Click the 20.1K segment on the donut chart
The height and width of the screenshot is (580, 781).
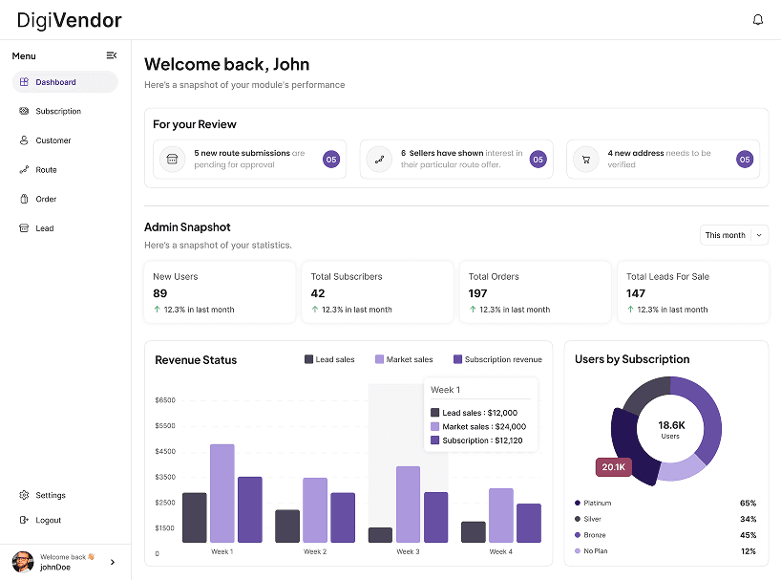click(x=614, y=467)
